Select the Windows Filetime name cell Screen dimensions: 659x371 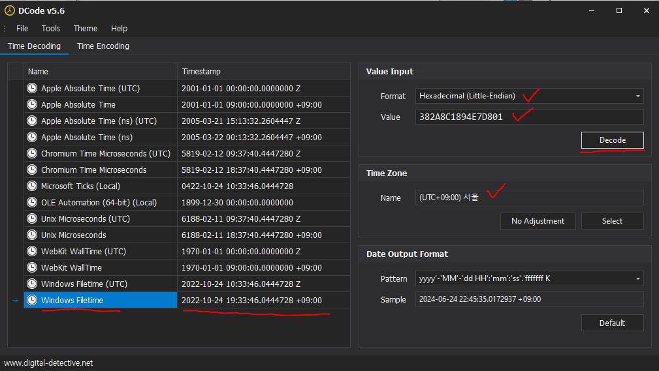(101, 300)
